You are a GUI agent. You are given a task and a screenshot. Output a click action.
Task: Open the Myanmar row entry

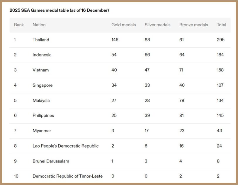(x=42, y=131)
